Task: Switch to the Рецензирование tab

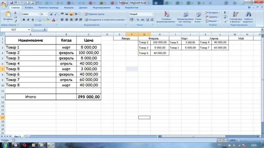Action: pos(101,8)
